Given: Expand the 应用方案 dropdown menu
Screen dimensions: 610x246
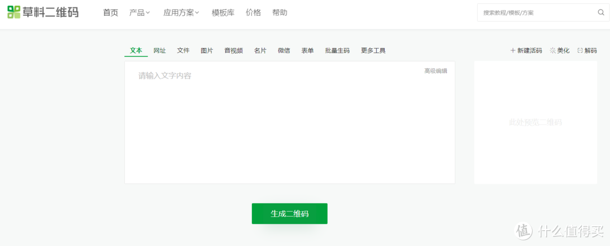Looking at the screenshot, I should [x=181, y=13].
